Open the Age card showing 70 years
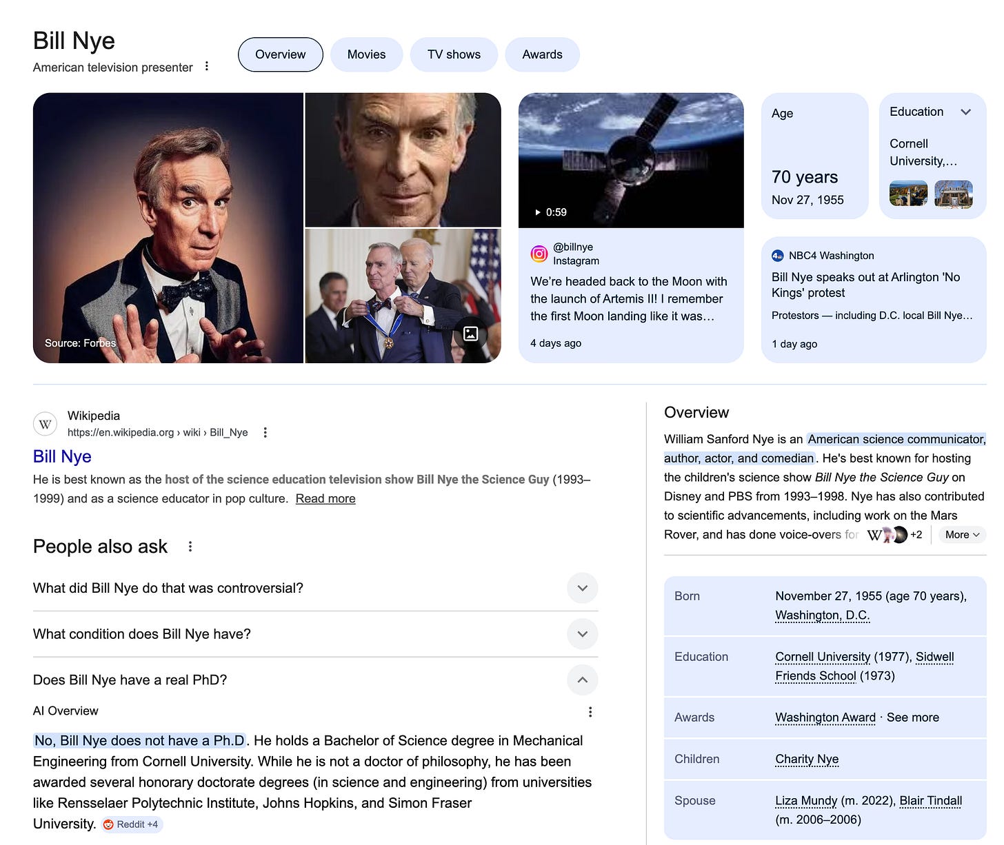Image resolution: width=1004 pixels, height=845 pixels. (814, 156)
